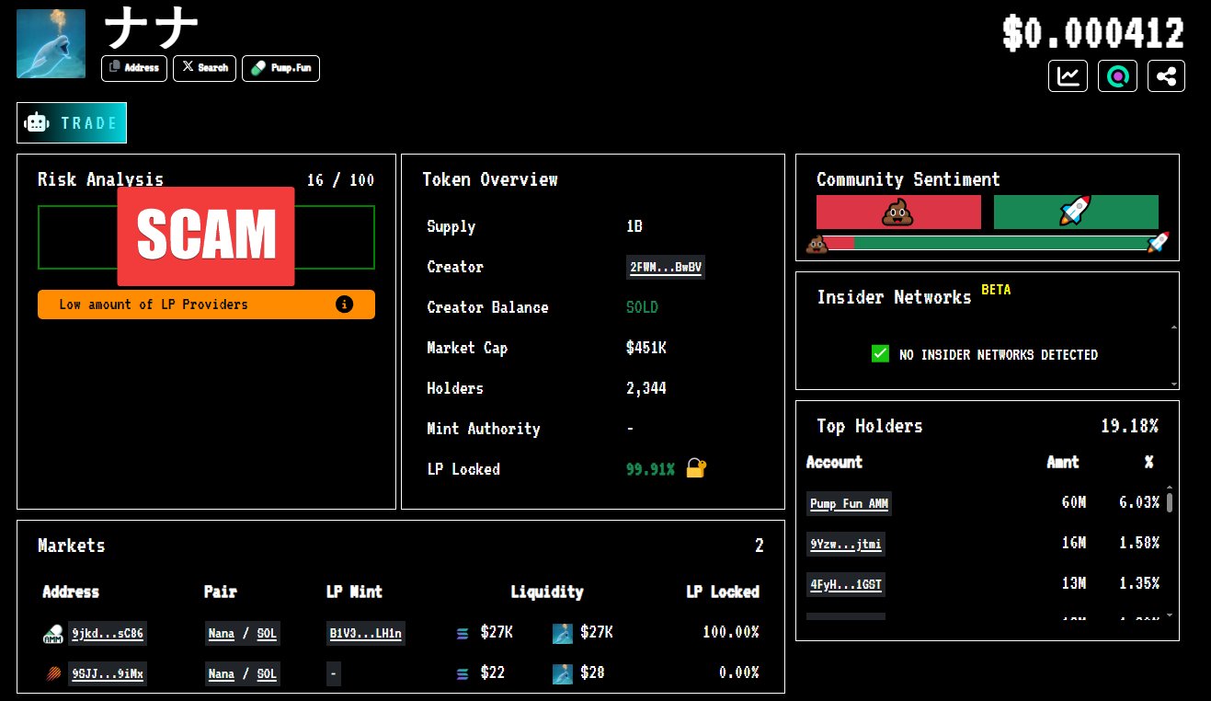Image resolution: width=1211 pixels, height=701 pixels.
Task: Click the info icon on LP Providers warning
Action: (x=345, y=305)
